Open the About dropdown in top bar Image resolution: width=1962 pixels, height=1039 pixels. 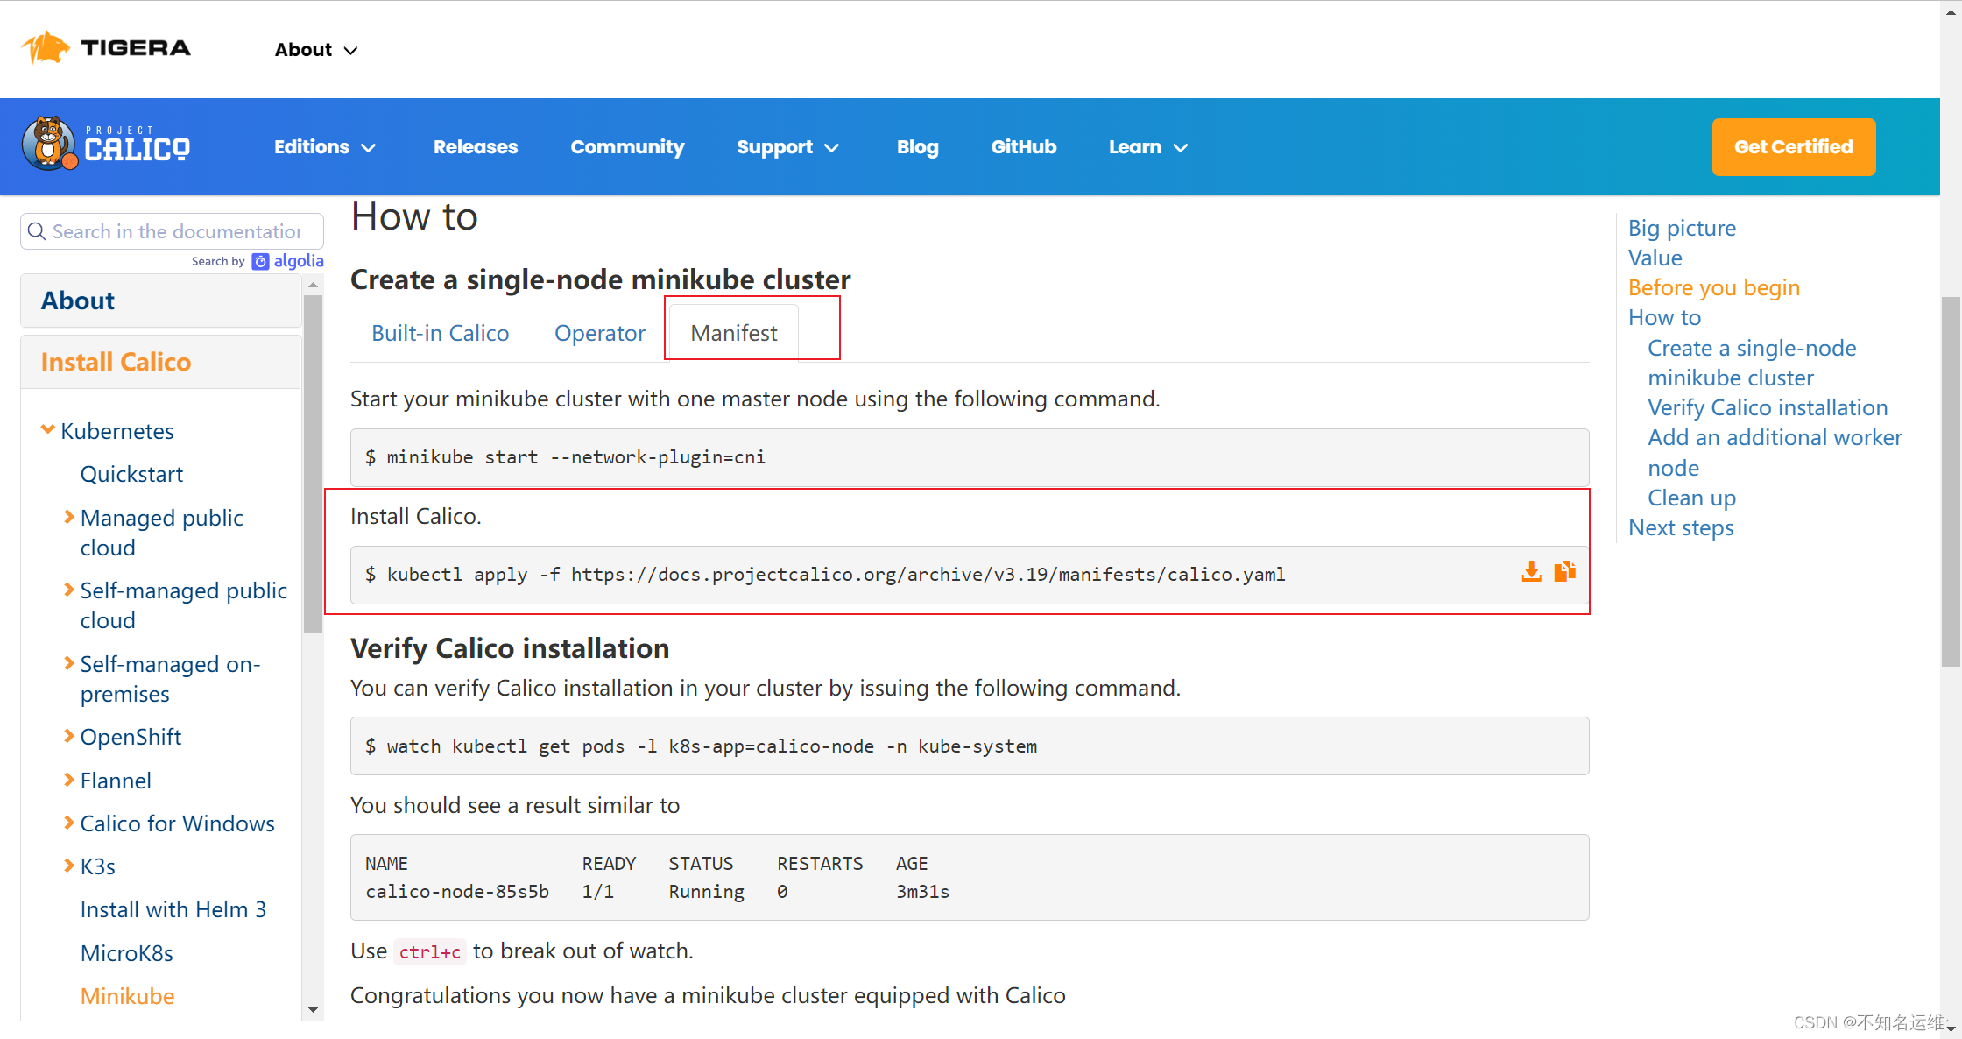click(316, 50)
